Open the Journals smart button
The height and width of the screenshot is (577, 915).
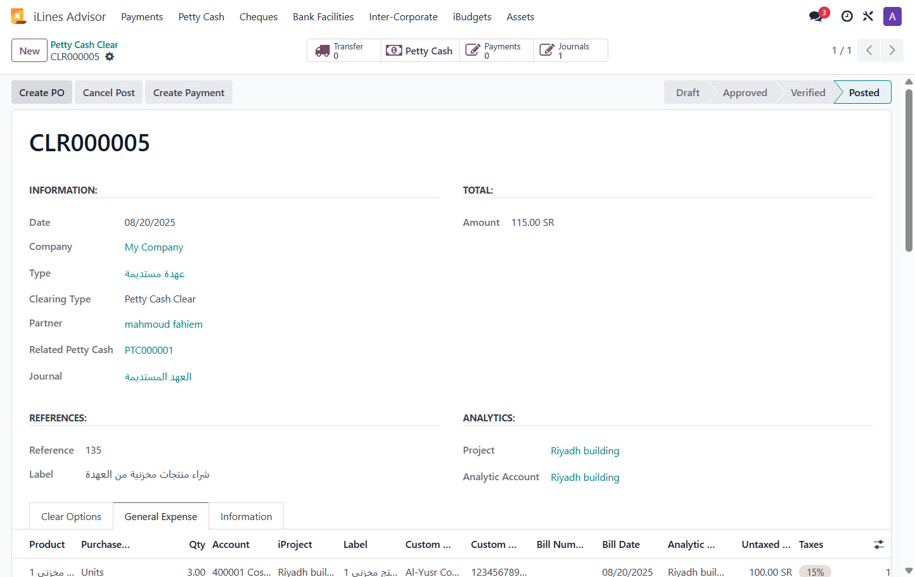[570, 51]
